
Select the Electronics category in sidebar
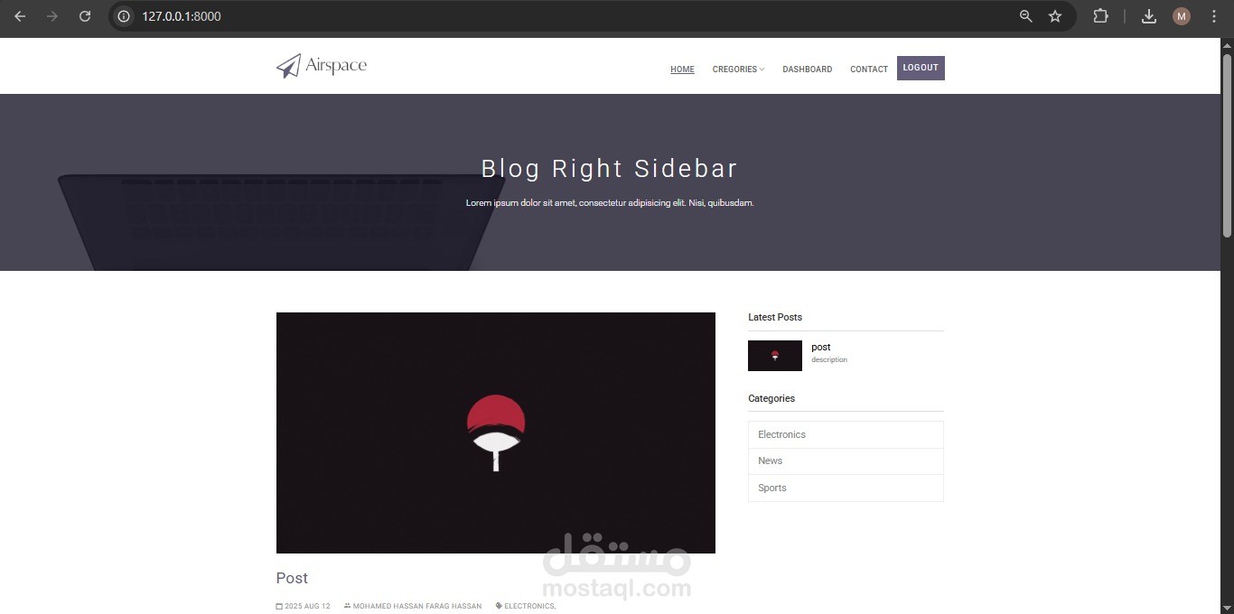coord(846,434)
